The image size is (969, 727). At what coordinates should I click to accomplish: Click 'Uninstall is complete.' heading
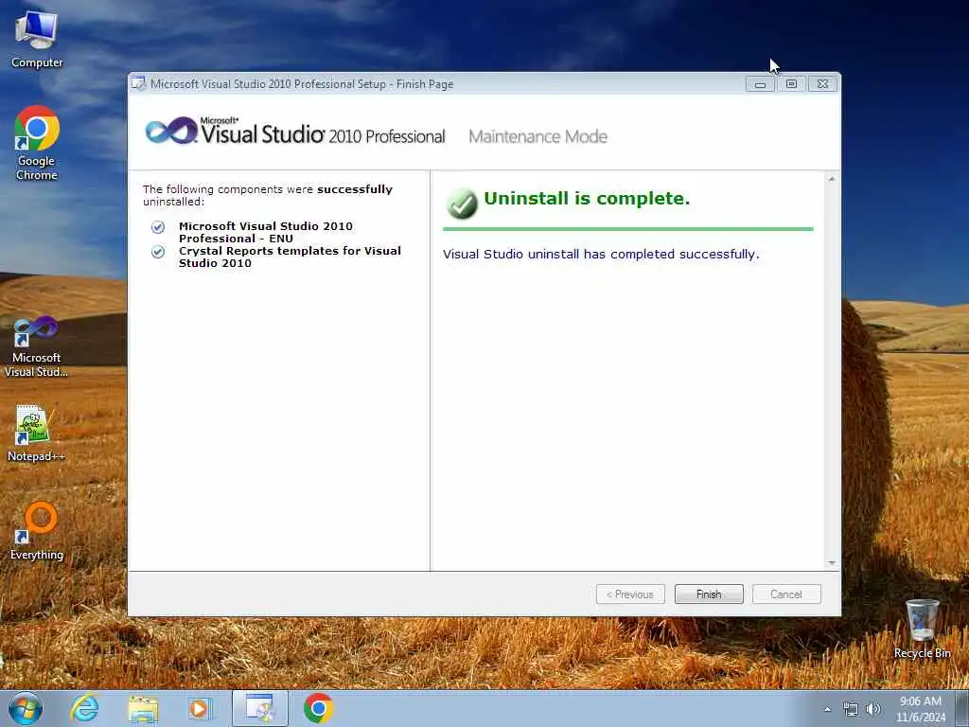[587, 199]
